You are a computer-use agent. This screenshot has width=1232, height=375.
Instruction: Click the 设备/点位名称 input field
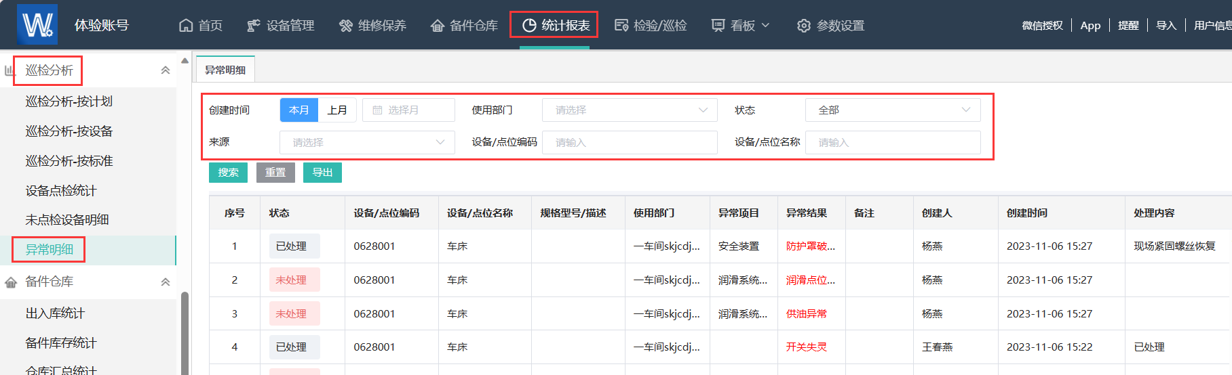click(893, 143)
